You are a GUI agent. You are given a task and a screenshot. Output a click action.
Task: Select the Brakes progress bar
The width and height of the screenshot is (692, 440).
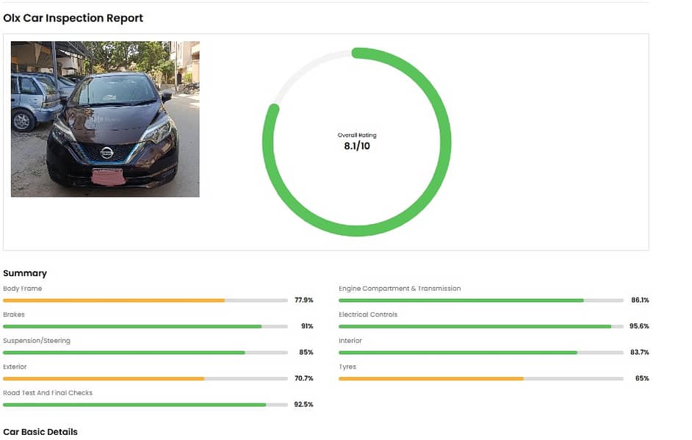[145, 327]
